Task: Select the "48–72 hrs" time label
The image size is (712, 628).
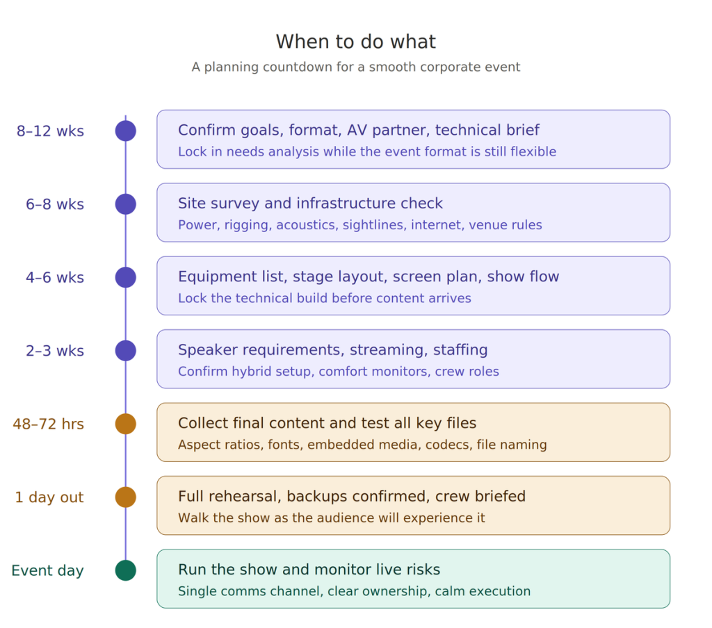Action: point(48,424)
